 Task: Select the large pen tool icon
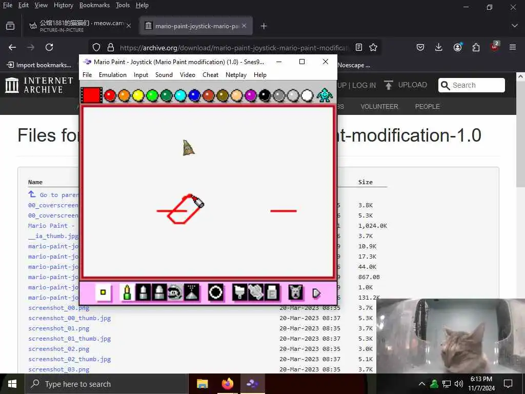coord(159,292)
